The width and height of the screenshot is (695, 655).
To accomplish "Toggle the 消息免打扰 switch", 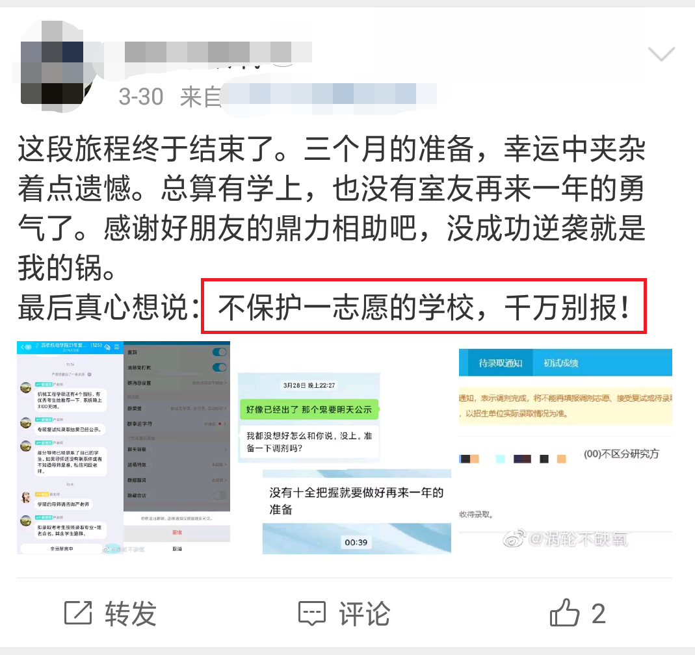I will coord(219,367).
